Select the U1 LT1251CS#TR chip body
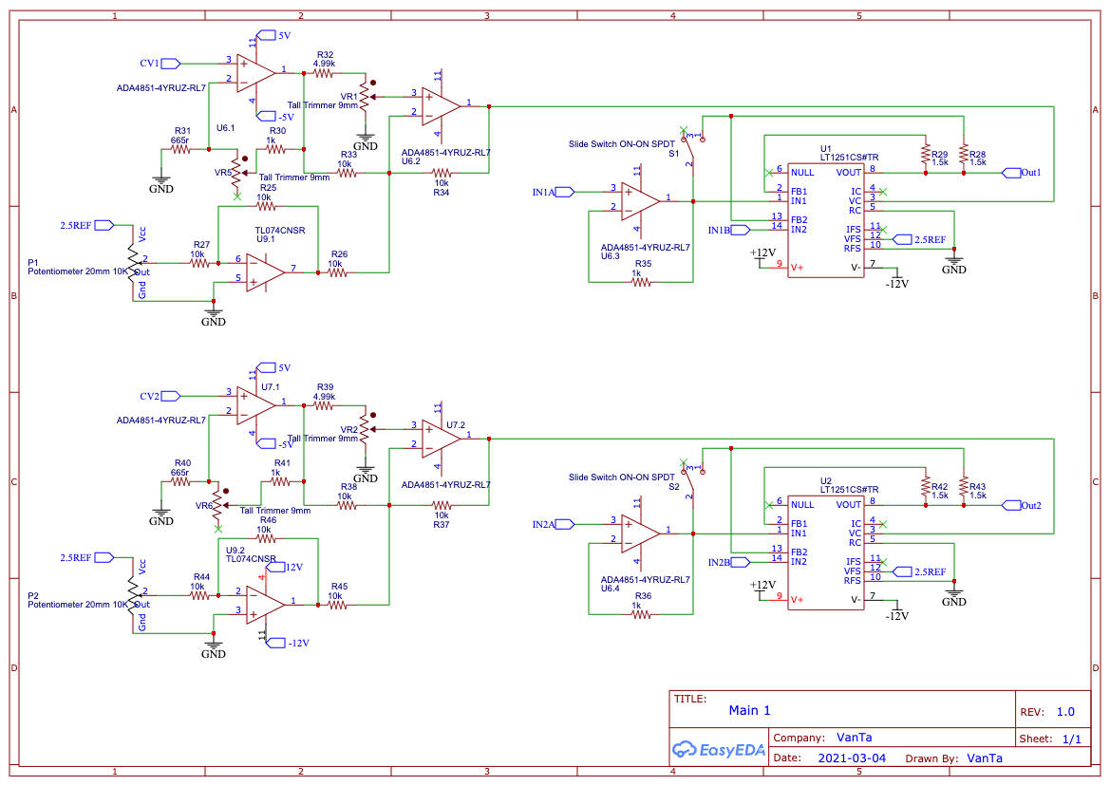 (x=825, y=221)
